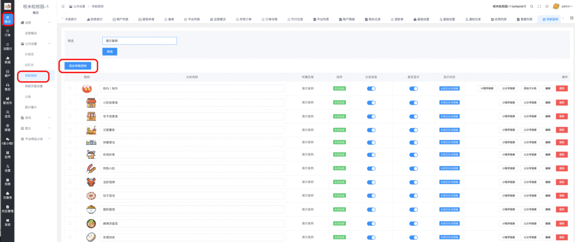Select the 配送员 sidebar icon
575x242 pixels.
click(7, 100)
